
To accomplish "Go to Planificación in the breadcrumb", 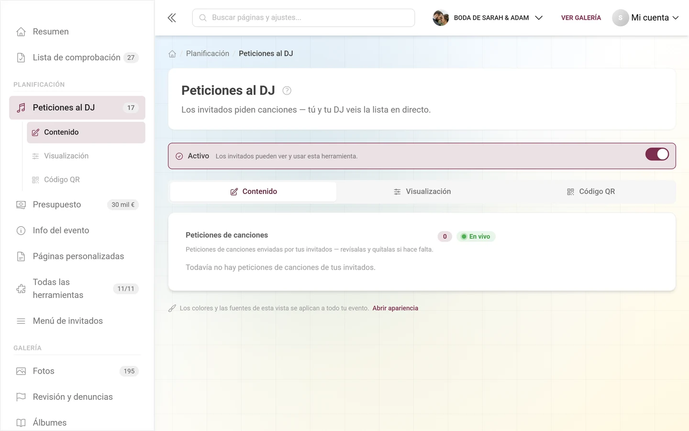I will click(x=208, y=54).
